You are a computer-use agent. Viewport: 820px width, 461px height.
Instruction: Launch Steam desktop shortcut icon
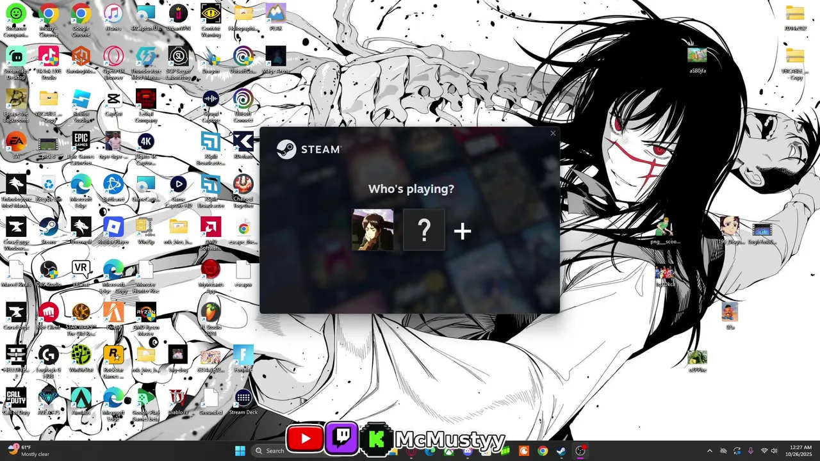pos(49,231)
